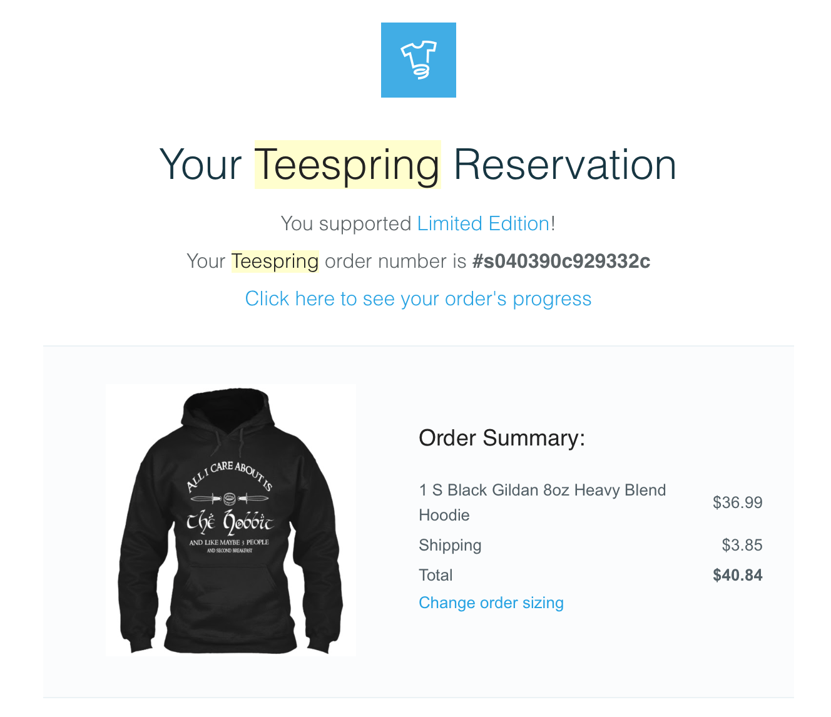Screen dimensions: 831x717
Task: Open the Limited Edition campaign link
Action: (482, 223)
